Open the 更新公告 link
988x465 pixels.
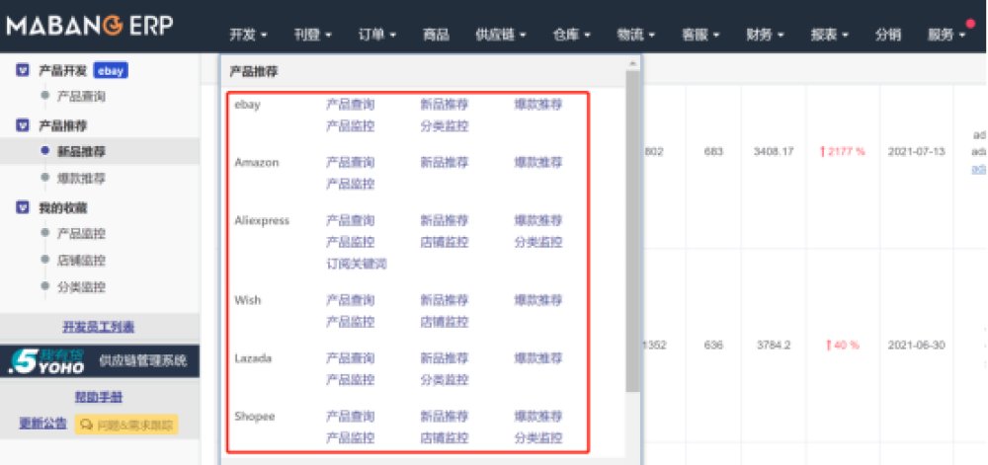click(x=42, y=424)
